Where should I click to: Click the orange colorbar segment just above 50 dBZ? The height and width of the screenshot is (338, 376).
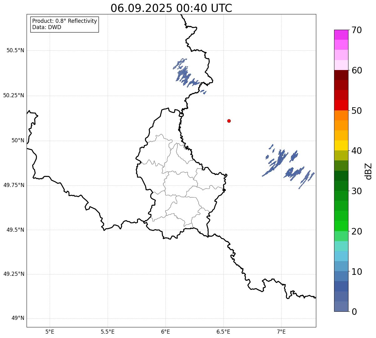(341, 115)
